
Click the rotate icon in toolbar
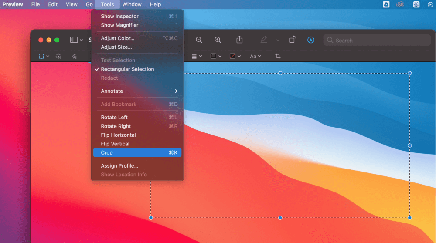point(292,40)
